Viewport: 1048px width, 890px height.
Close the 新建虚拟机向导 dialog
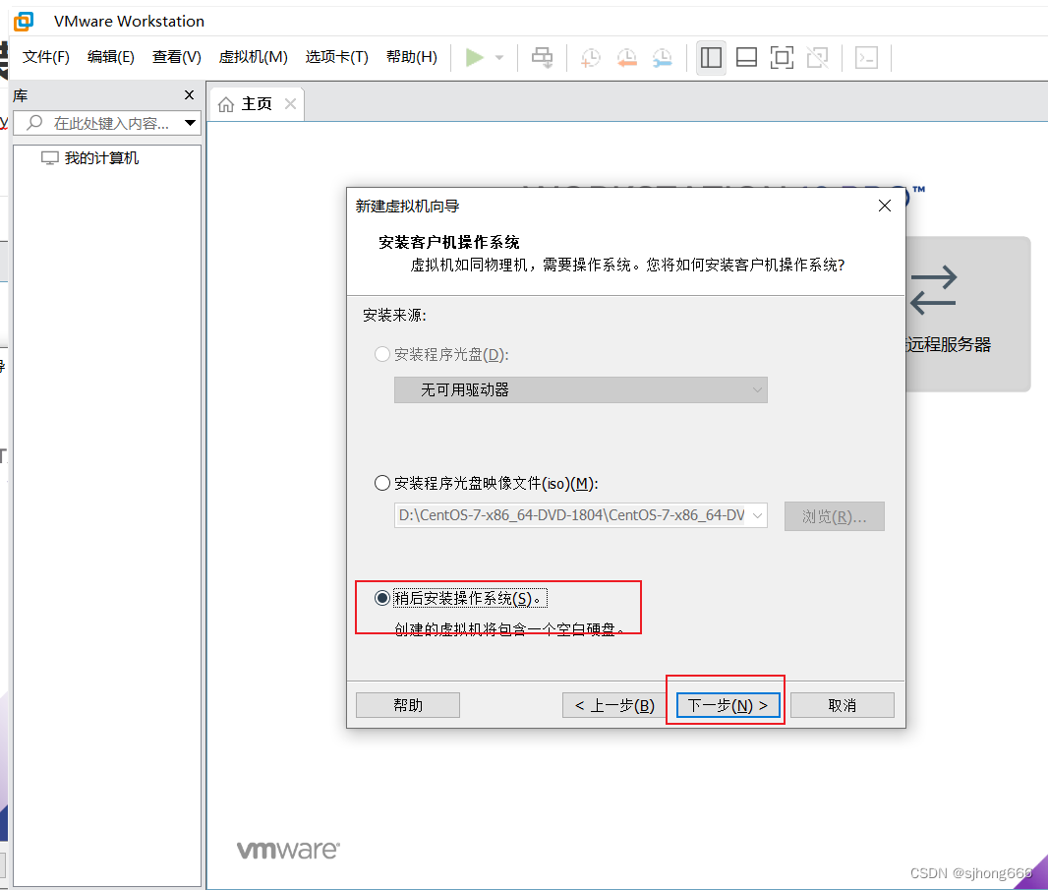(884, 206)
